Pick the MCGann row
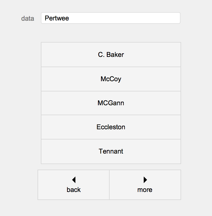Viewport: 212px width, 216px height. pos(111,103)
